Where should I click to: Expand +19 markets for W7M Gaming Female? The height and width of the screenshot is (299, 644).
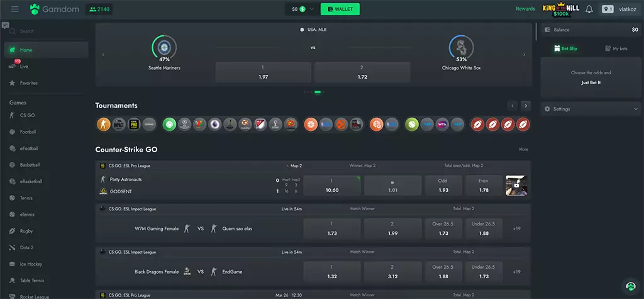click(517, 228)
